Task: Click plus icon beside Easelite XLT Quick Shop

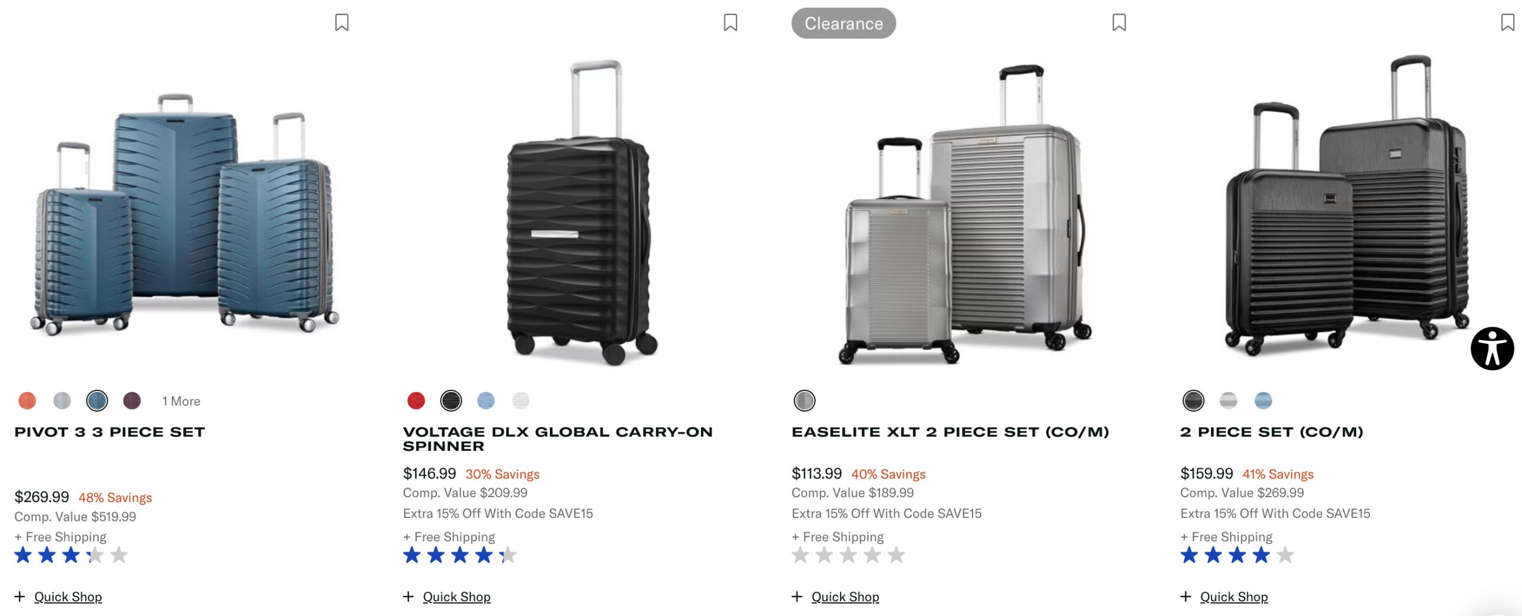Action: (x=797, y=596)
